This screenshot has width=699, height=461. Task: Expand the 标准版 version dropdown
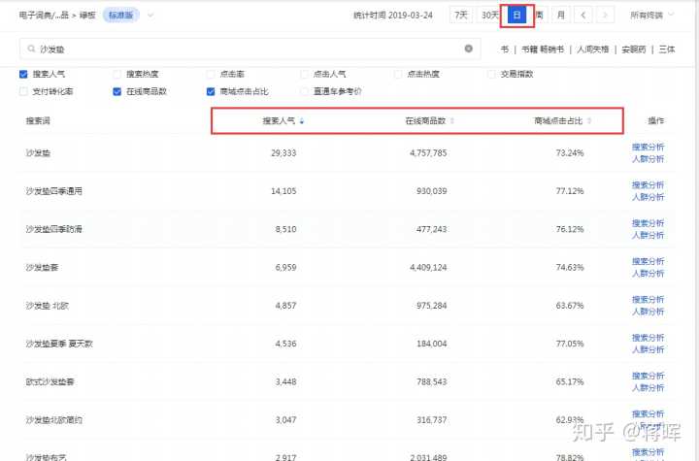coord(128,16)
